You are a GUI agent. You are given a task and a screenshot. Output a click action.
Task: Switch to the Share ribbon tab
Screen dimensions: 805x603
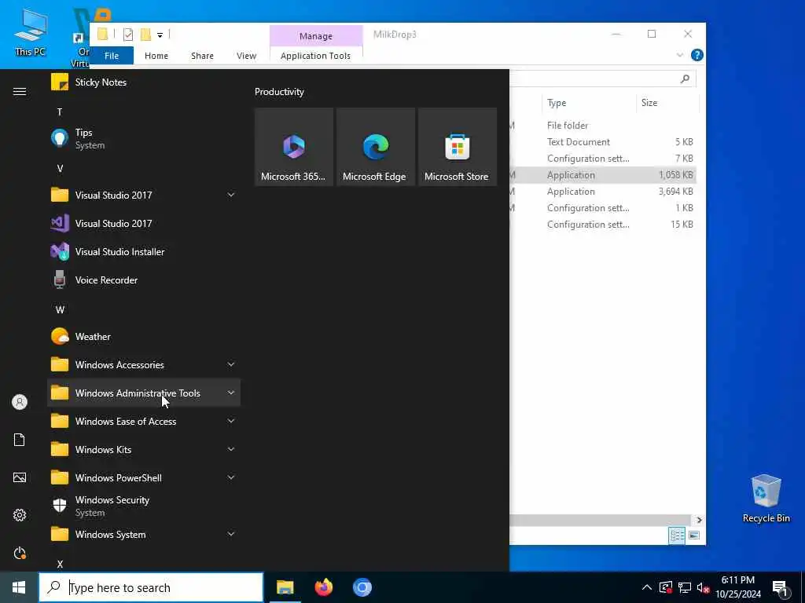point(202,56)
